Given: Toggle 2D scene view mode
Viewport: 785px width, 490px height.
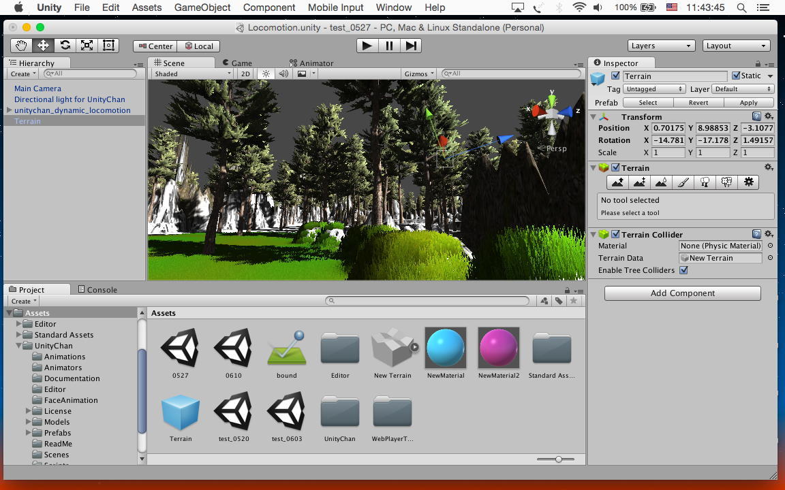Looking at the screenshot, I should [245, 73].
